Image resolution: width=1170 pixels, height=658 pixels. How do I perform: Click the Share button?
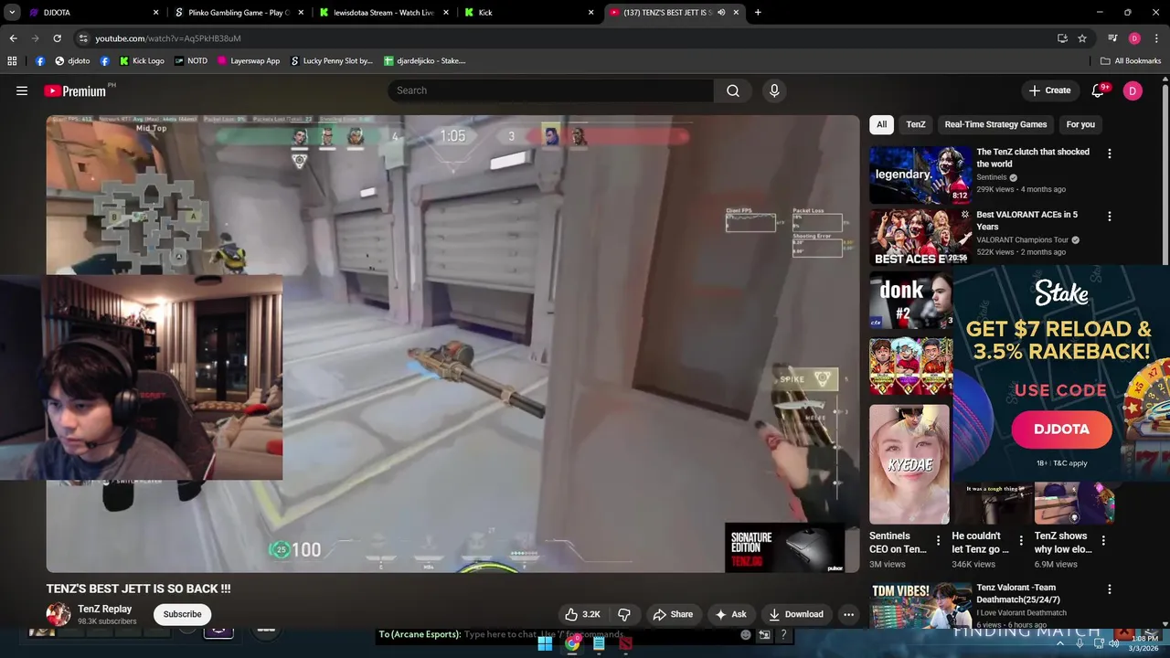click(672, 614)
